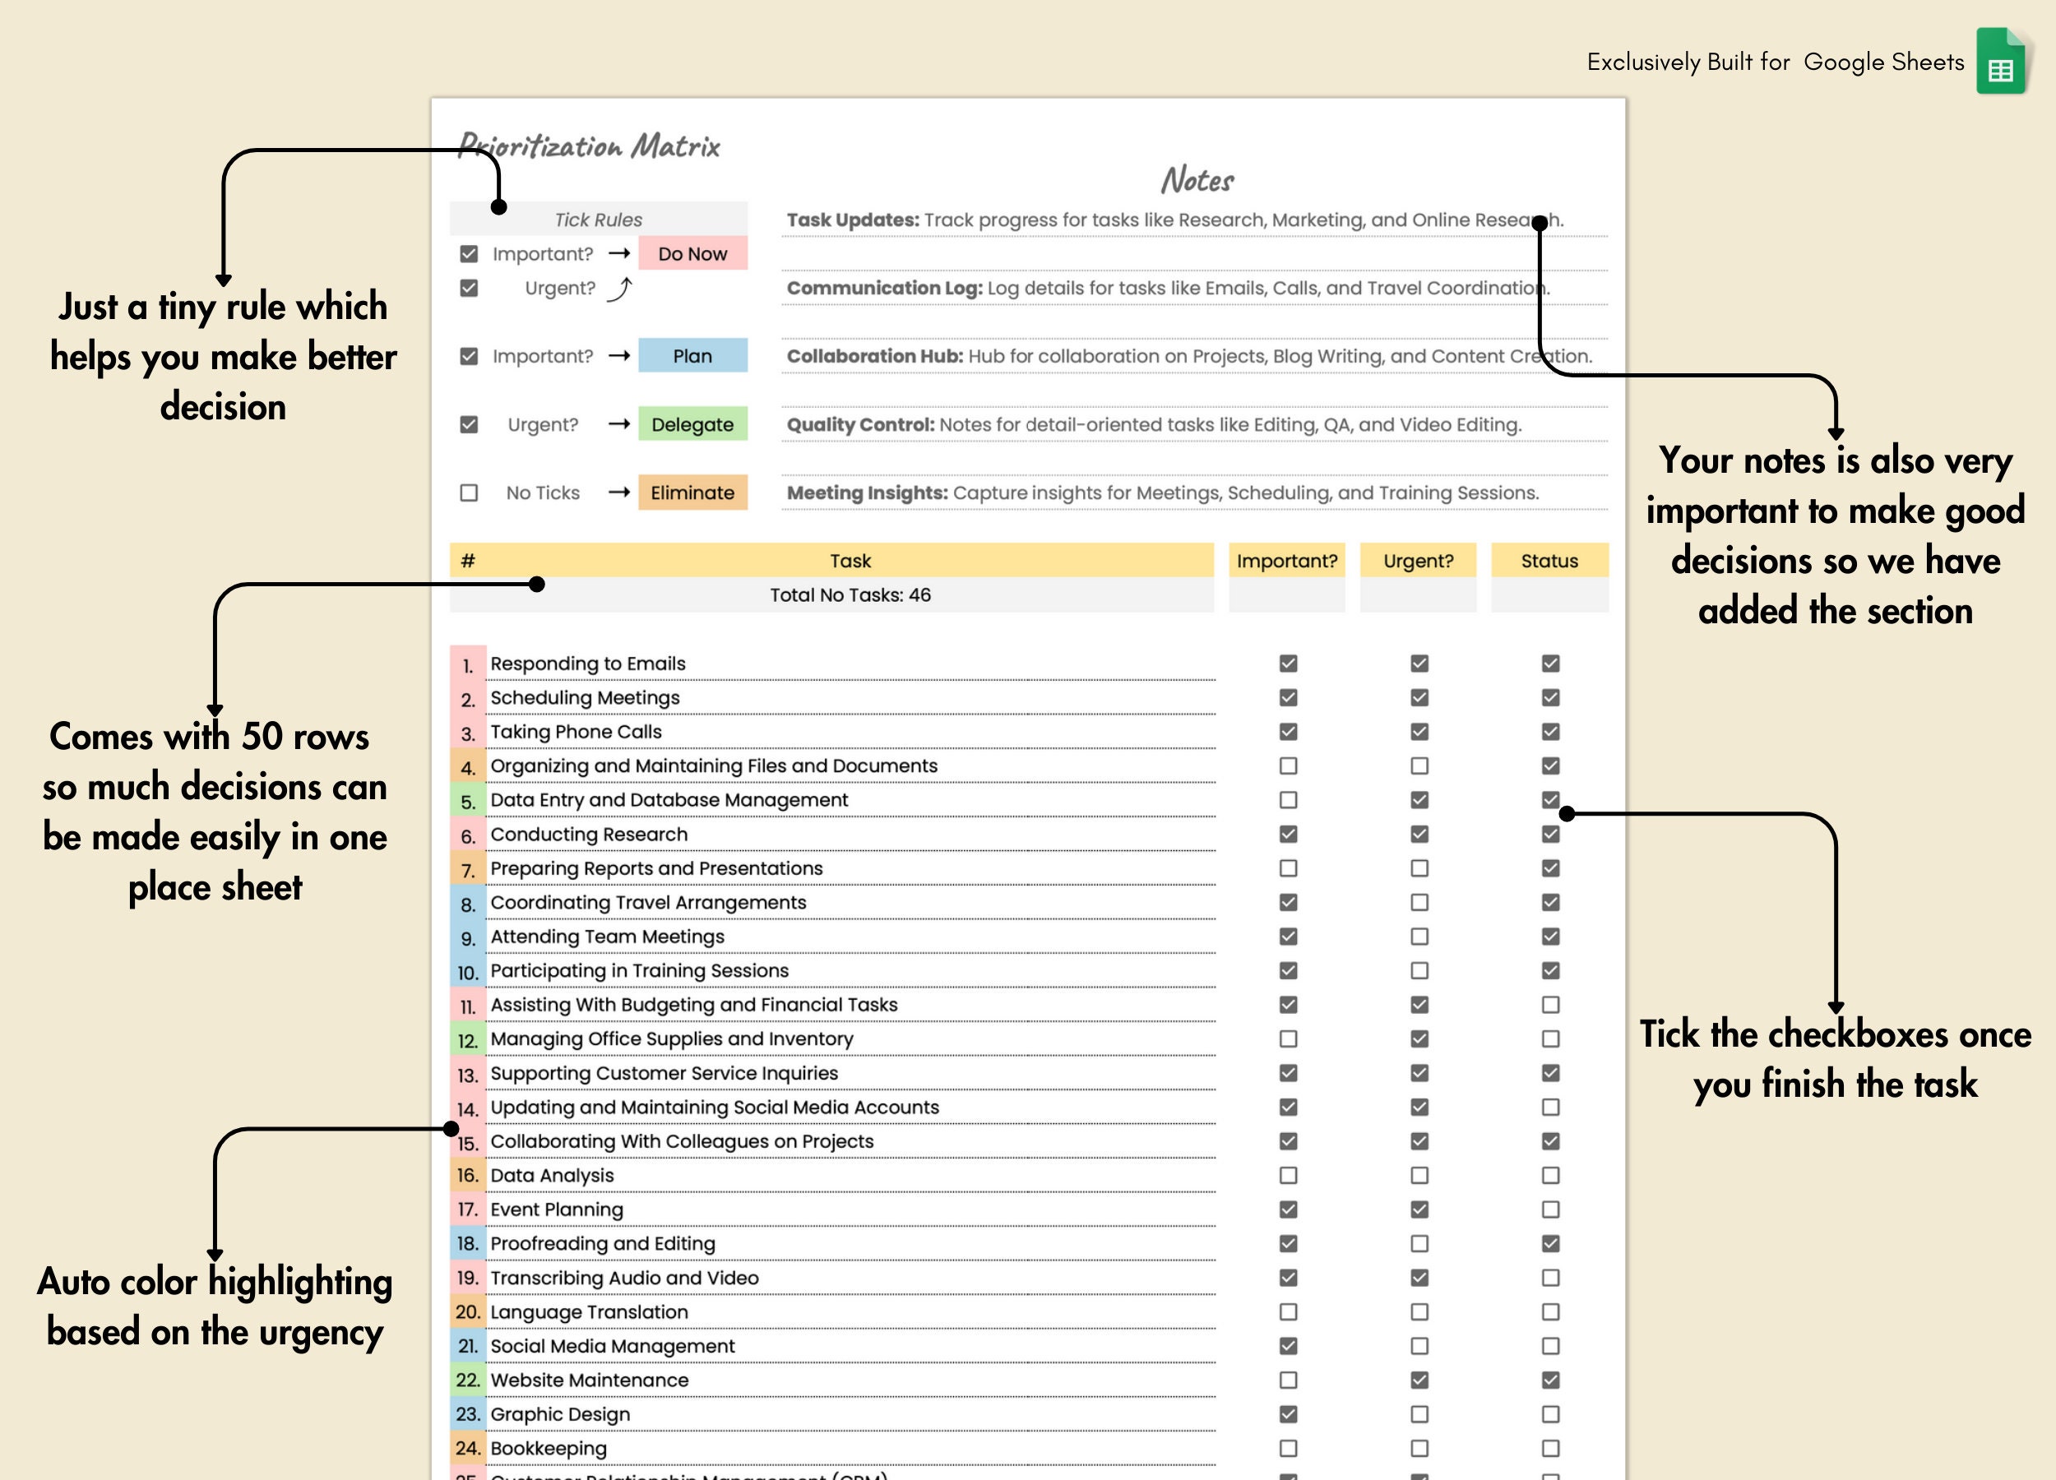Select the Attending Team Meetings task cell
2056x1480 pixels.
(851, 937)
